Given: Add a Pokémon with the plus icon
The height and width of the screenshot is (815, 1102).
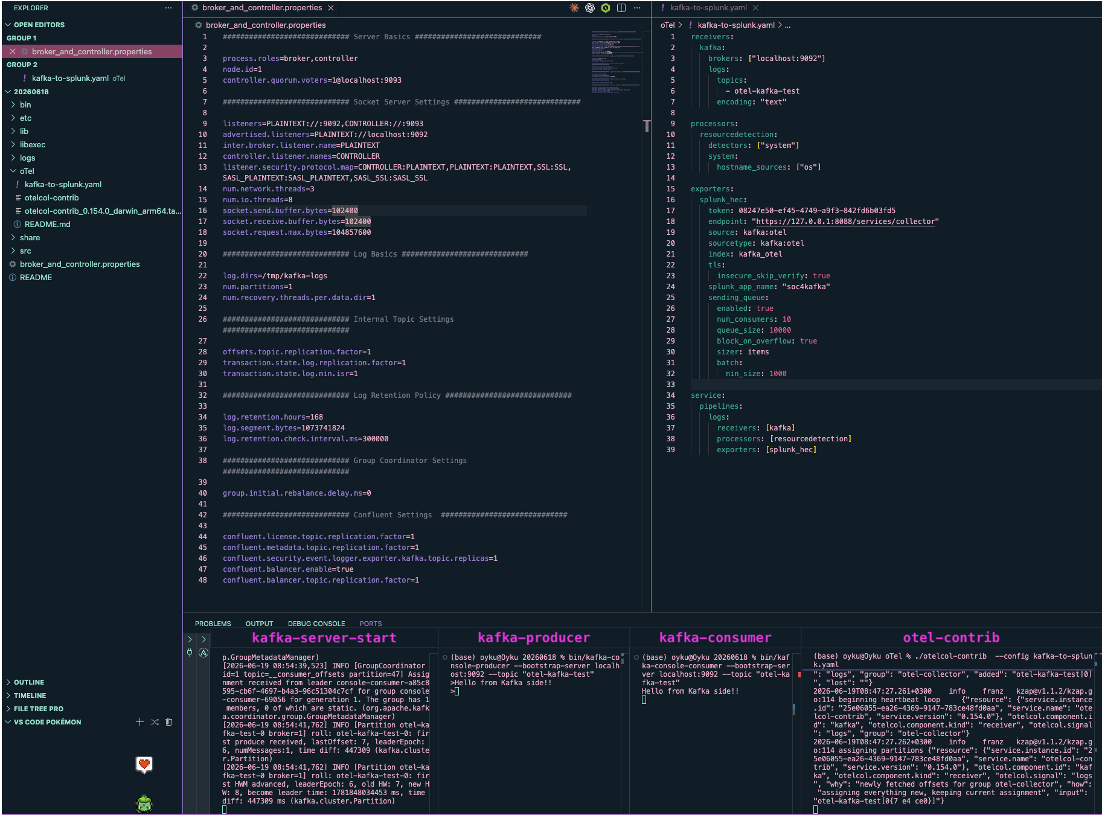Looking at the screenshot, I should [139, 721].
